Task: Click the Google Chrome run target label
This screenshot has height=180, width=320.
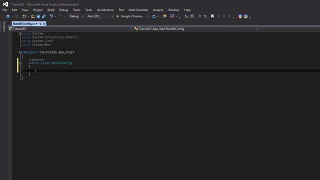Action: pos(131,16)
